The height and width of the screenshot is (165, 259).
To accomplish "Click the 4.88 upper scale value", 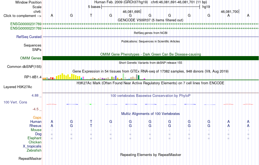I will tap(35, 95).
